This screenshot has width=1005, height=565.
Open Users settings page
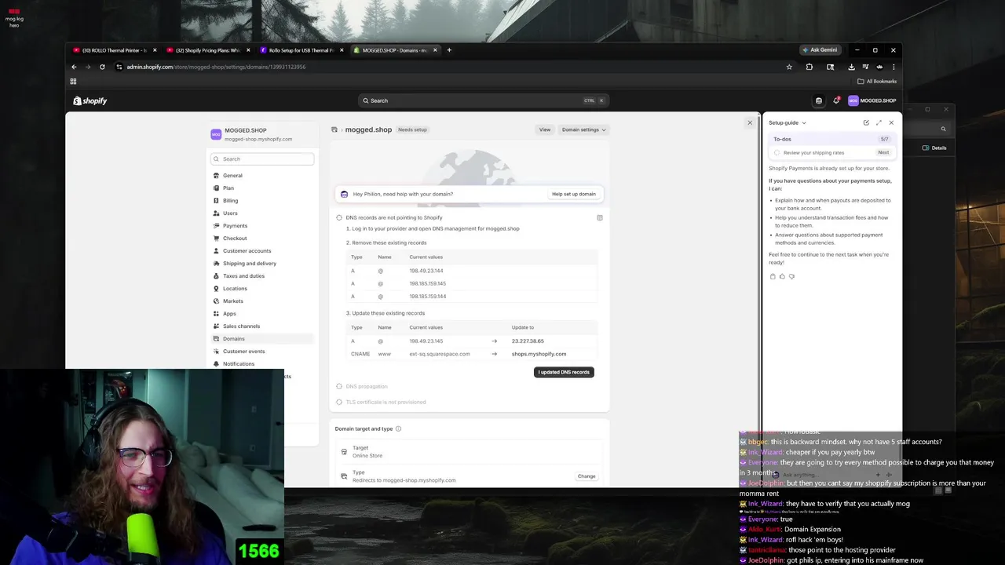click(x=230, y=213)
